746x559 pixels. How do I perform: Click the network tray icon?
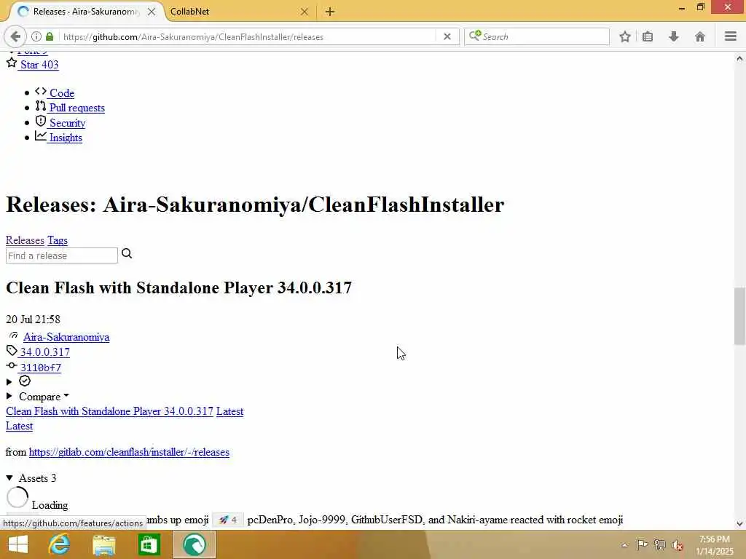pyautogui.click(x=659, y=544)
